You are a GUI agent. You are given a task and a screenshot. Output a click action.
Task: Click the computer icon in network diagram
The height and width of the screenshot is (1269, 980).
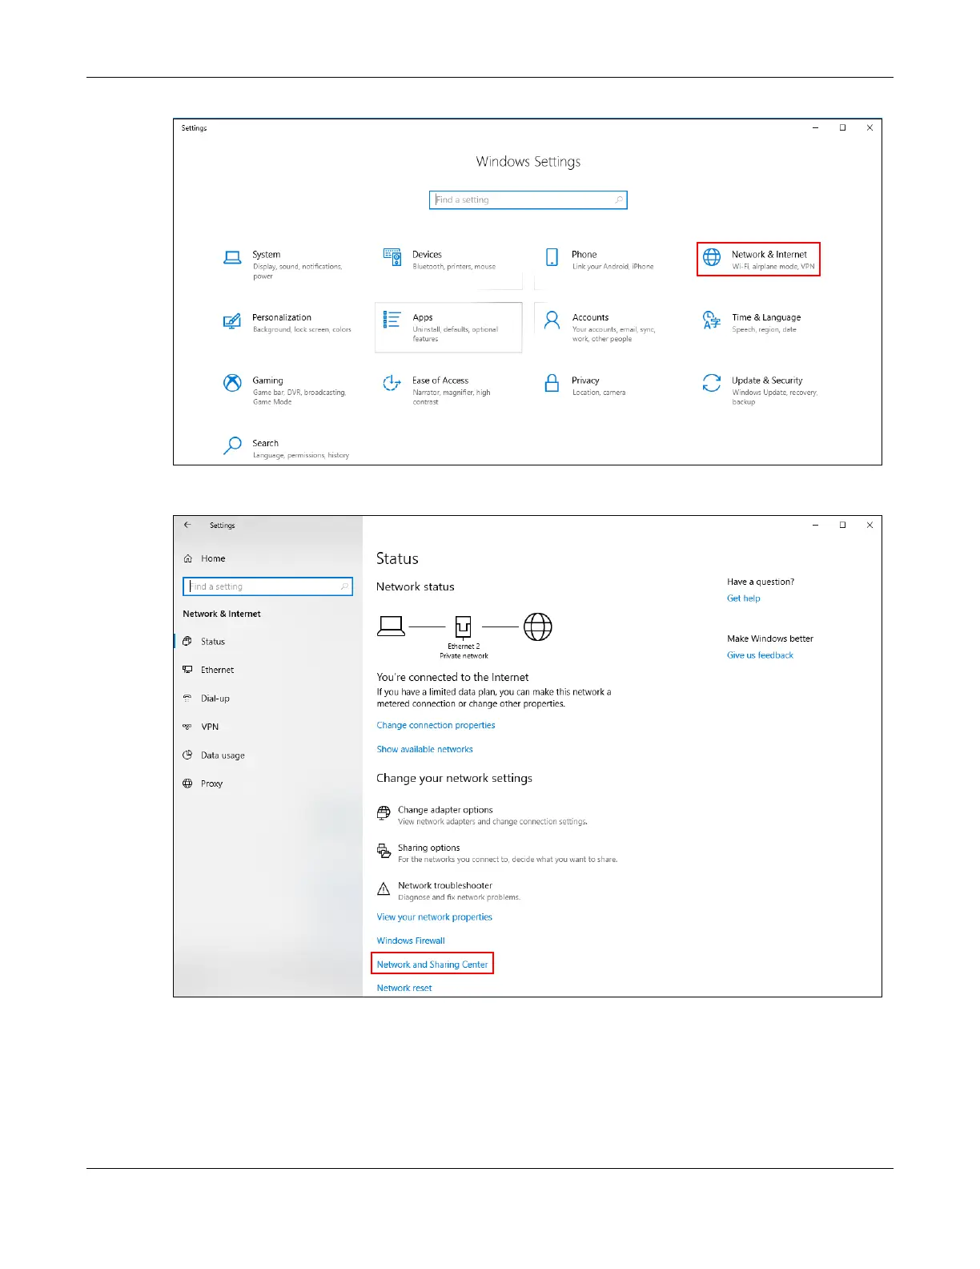391,626
